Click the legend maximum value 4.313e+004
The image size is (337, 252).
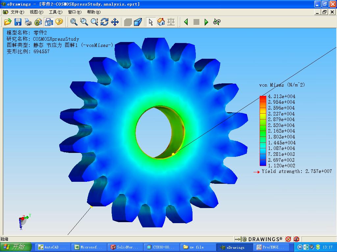[282, 96]
